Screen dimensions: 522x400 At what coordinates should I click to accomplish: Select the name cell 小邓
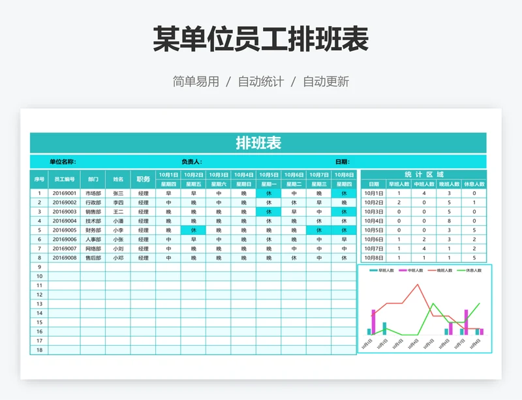coord(118,258)
